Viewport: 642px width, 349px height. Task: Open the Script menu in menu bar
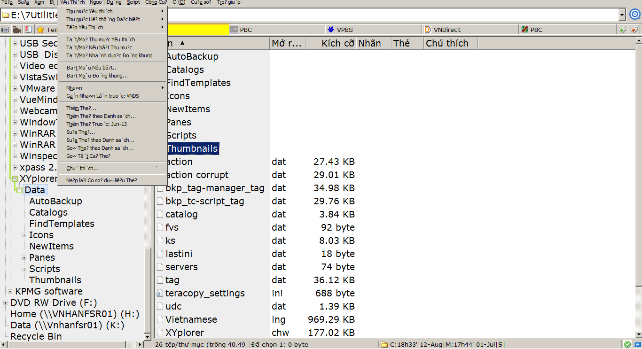pos(133,2)
